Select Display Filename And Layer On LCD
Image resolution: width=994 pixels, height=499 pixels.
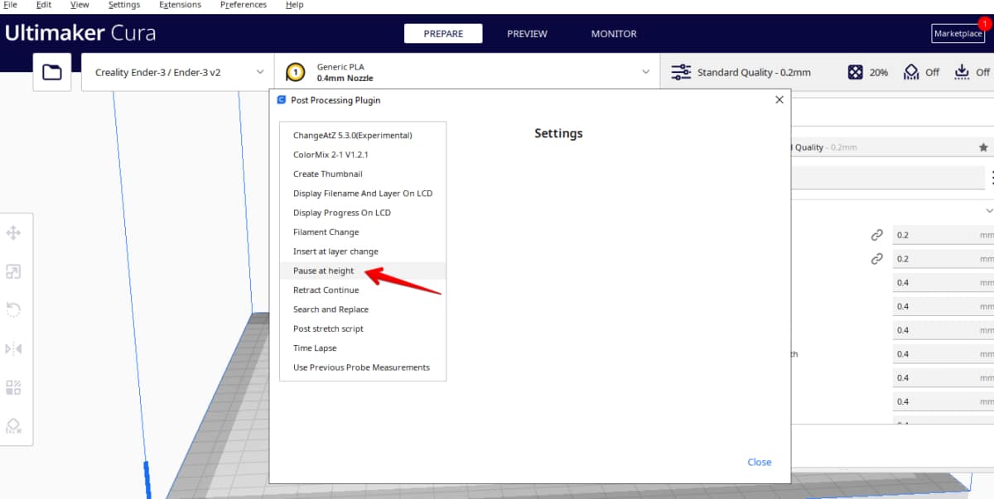pyautogui.click(x=363, y=194)
